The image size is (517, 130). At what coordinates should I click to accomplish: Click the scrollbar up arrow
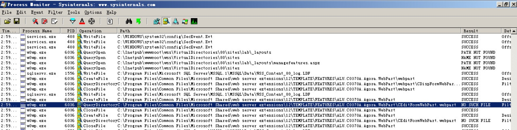[514, 31]
